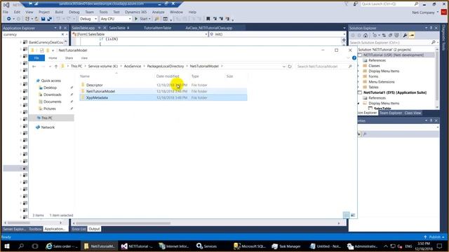Viewport: 449px width, 252px height.
Task: Click the Collapse All icon in Solution Explorer
Action: [390, 36]
